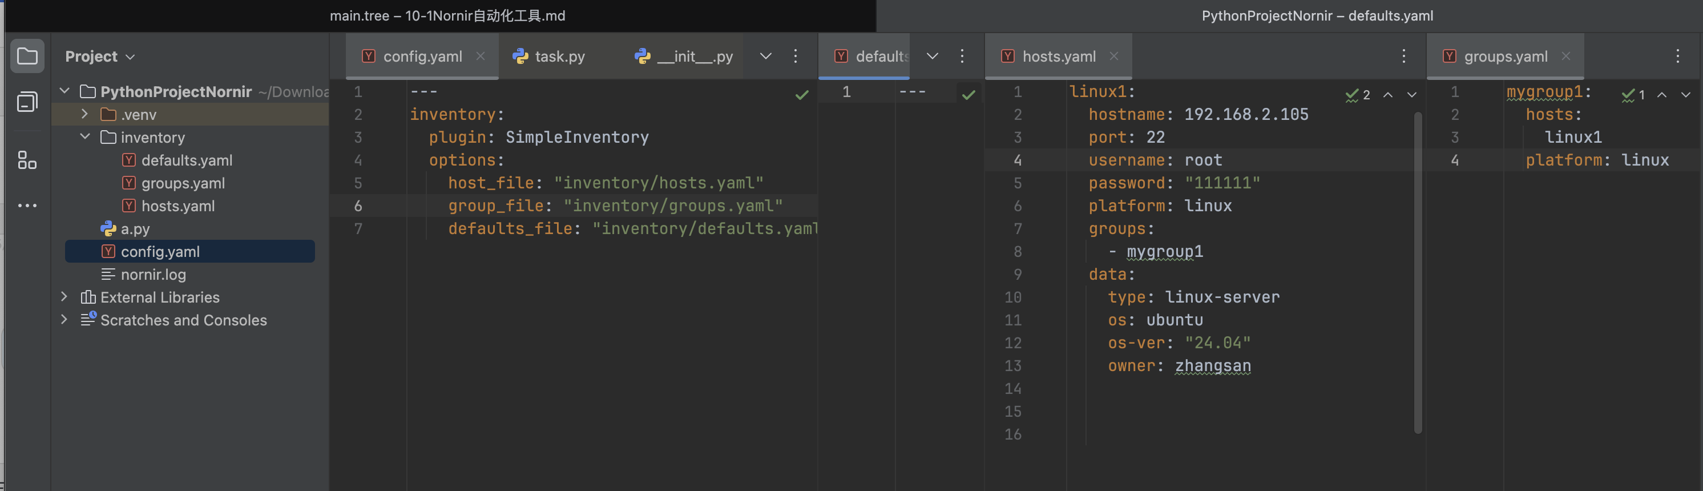This screenshot has height=491, width=1703.
Task: Open the Project tool window icon
Action: point(27,57)
